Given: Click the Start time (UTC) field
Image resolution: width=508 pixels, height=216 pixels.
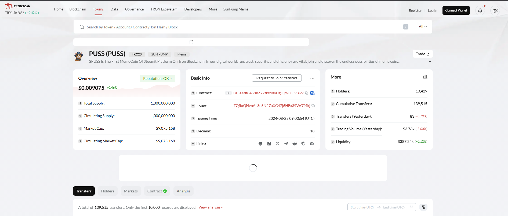Looking at the screenshot, I should pos(362,207).
